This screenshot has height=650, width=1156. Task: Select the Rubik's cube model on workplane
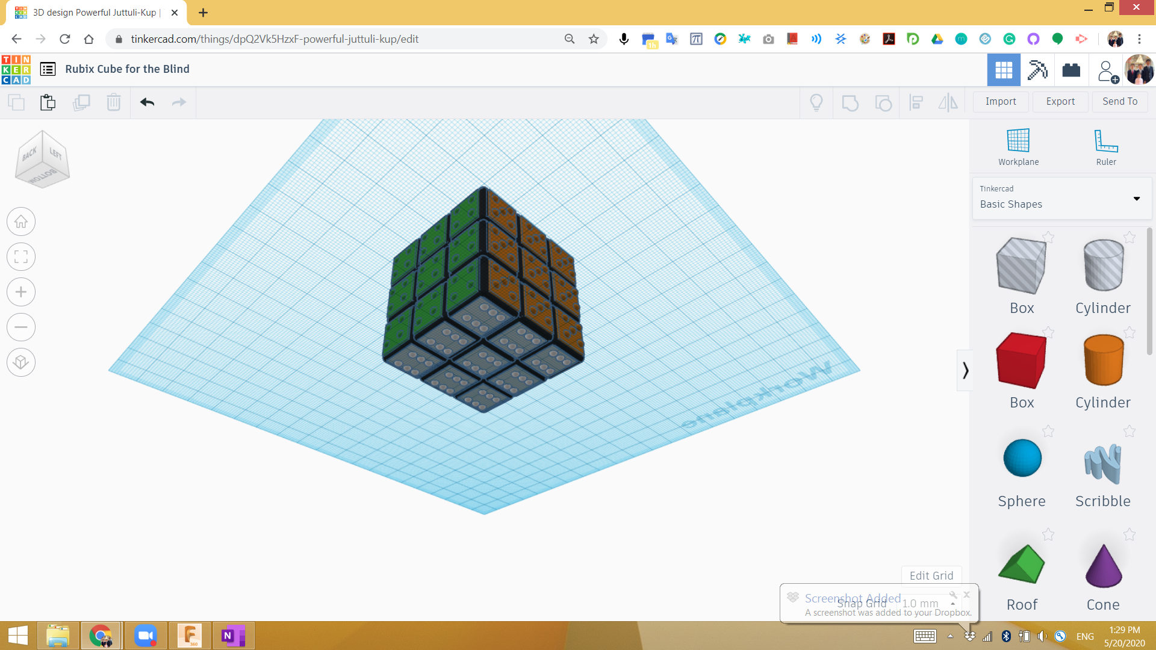click(483, 299)
